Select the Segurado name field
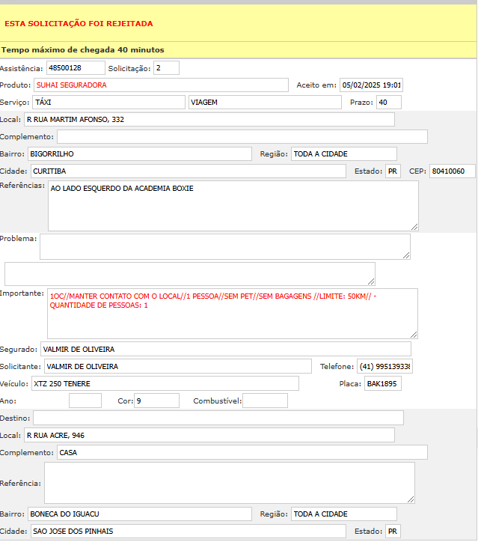This screenshot has width=478, height=548. click(x=225, y=349)
